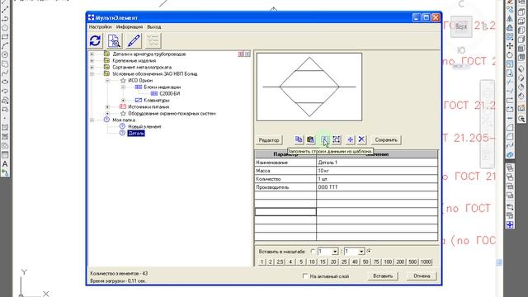The height and width of the screenshot is (297, 528).
Task: Click the frame selection icon above the table
Action: (337, 139)
